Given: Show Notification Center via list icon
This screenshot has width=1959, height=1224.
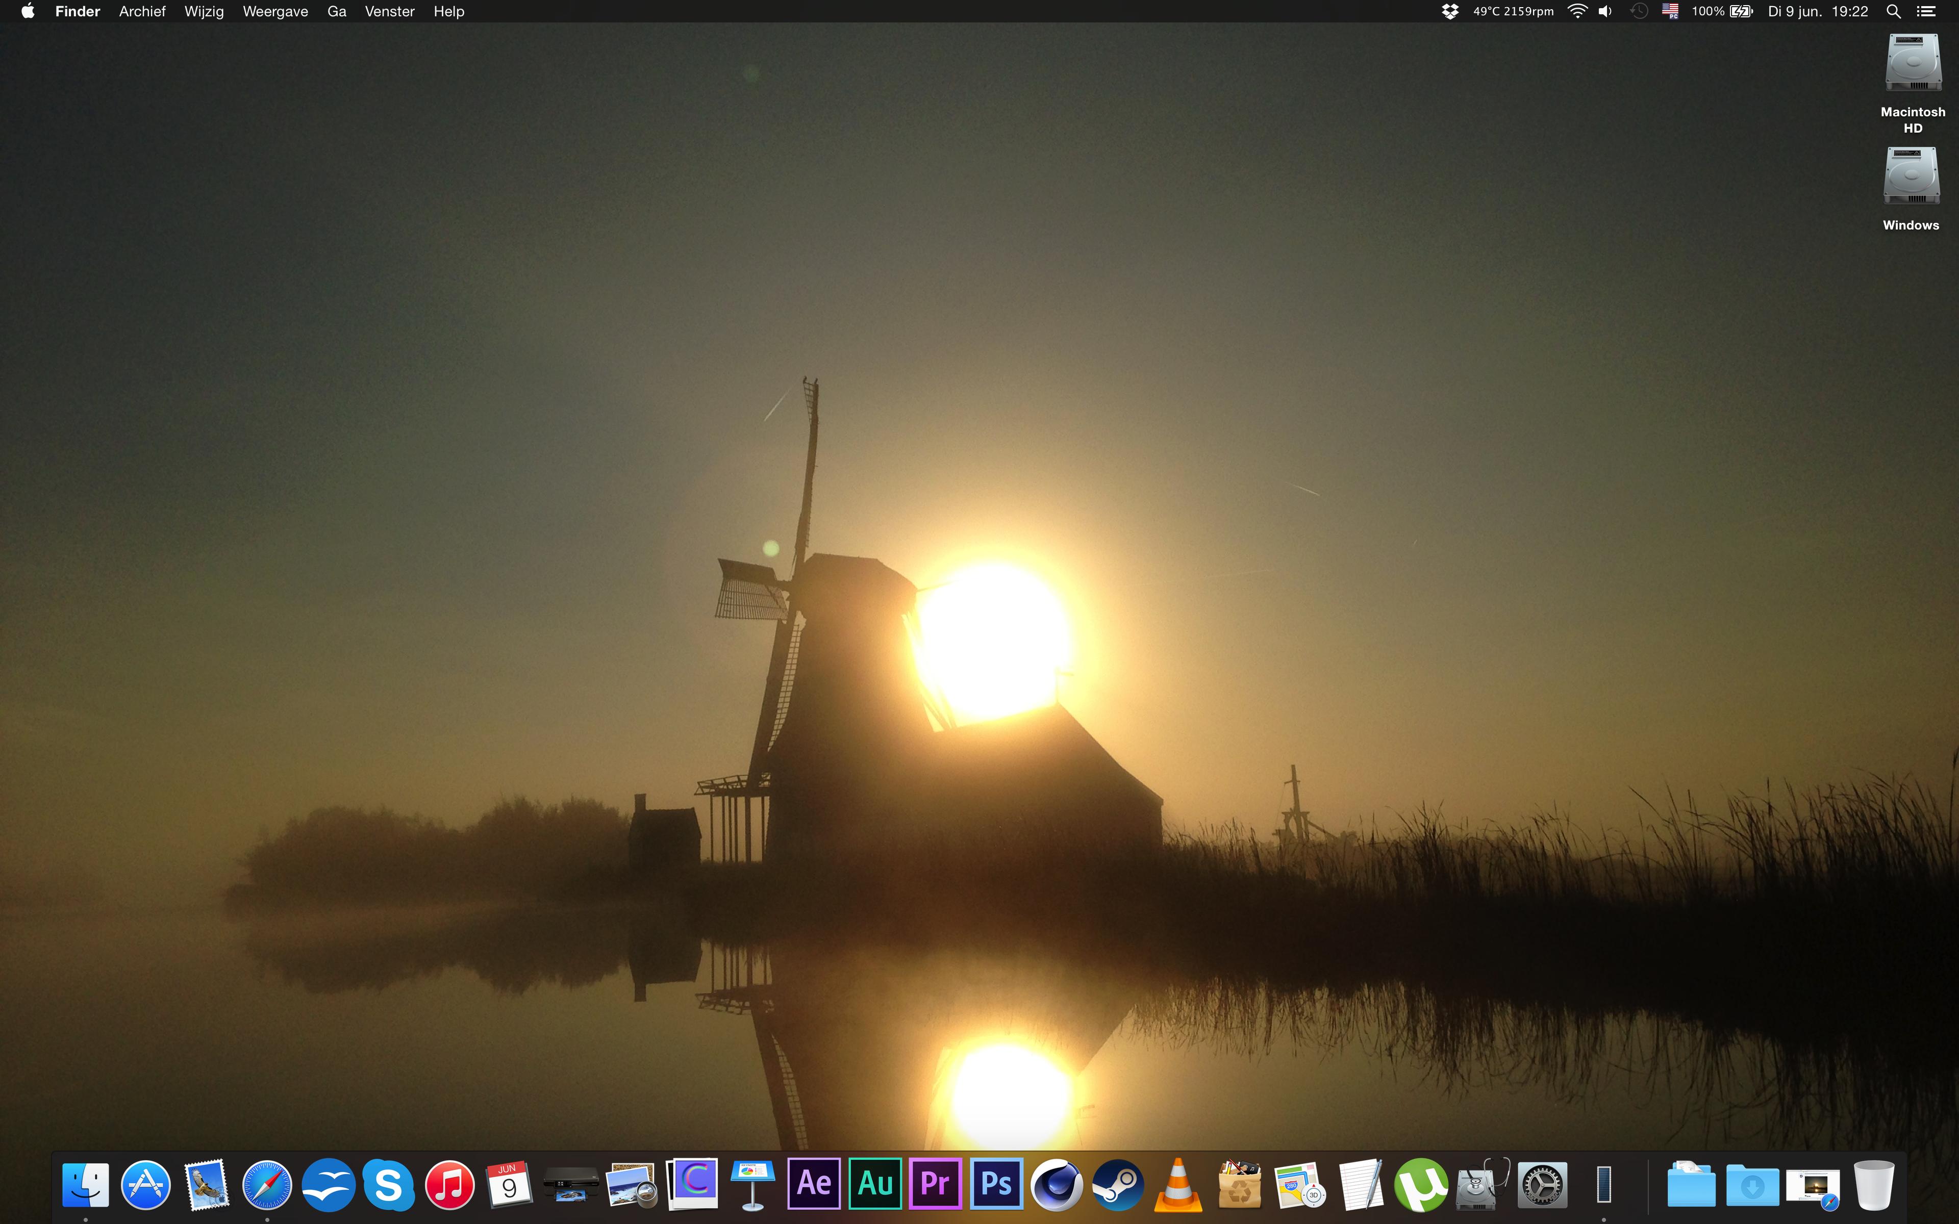Looking at the screenshot, I should (1927, 11).
